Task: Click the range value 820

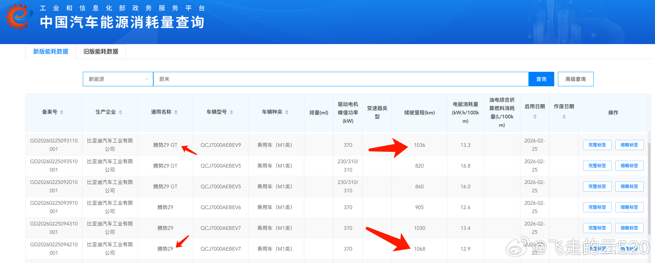Action: click(419, 166)
